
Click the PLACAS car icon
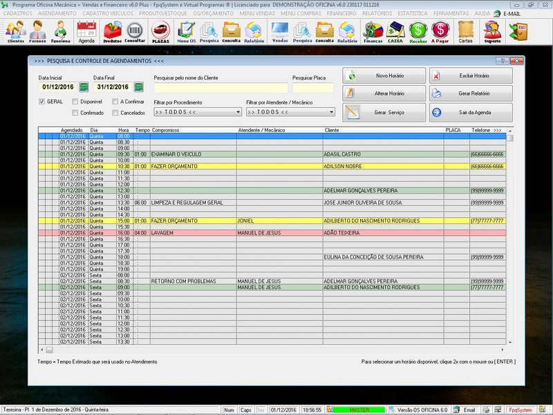click(160, 31)
